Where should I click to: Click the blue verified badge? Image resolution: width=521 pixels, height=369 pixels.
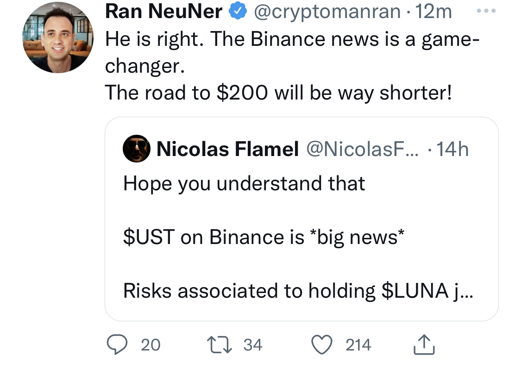point(238,11)
